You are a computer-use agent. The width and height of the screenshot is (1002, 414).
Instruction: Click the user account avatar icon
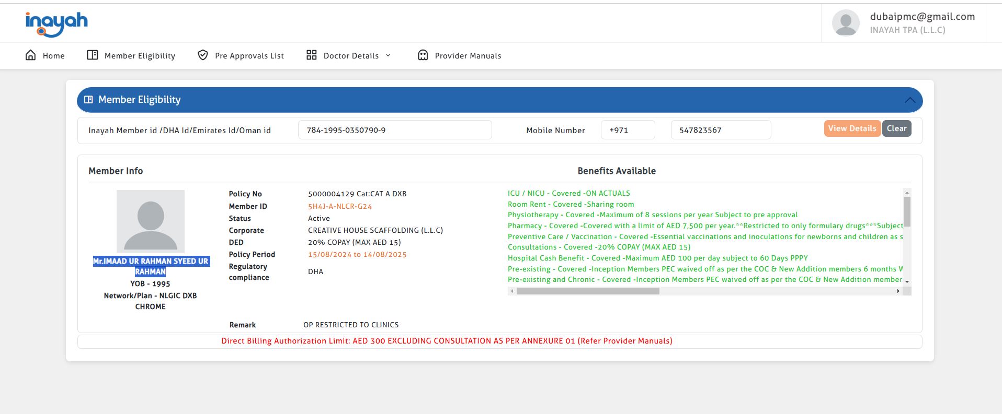pos(846,23)
